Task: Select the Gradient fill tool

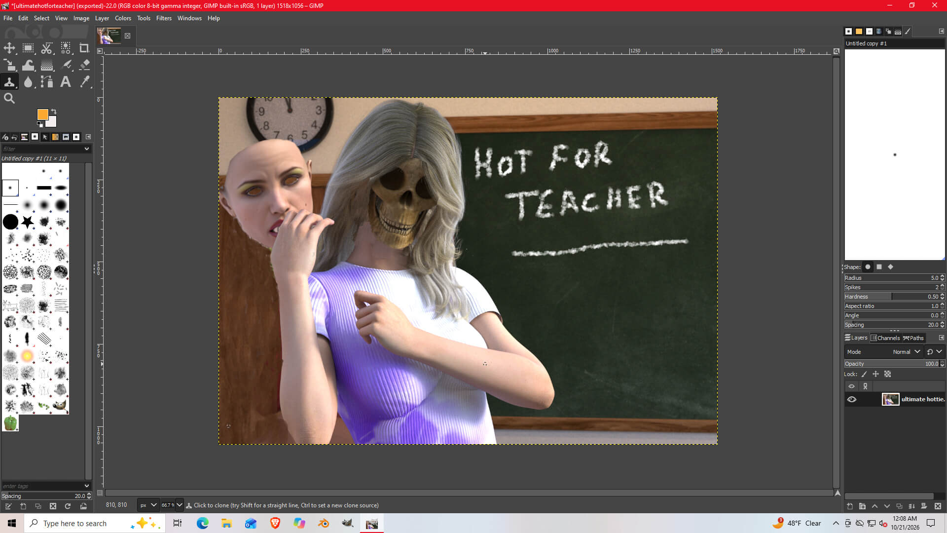Action: [x=47, y=65]
